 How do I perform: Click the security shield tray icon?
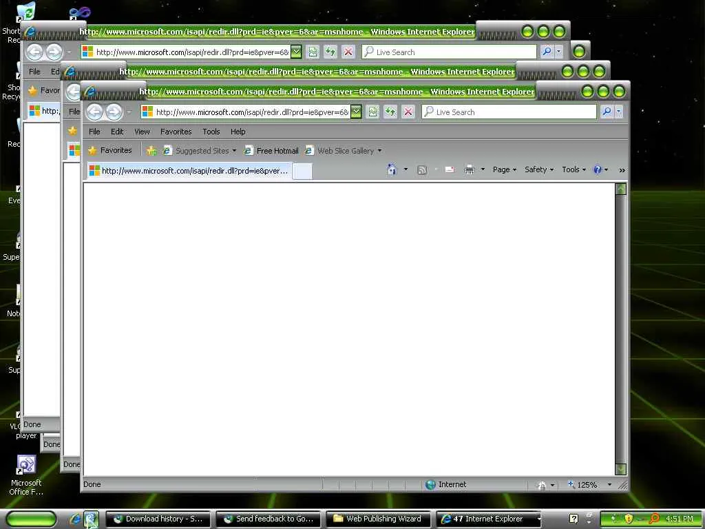629,519
